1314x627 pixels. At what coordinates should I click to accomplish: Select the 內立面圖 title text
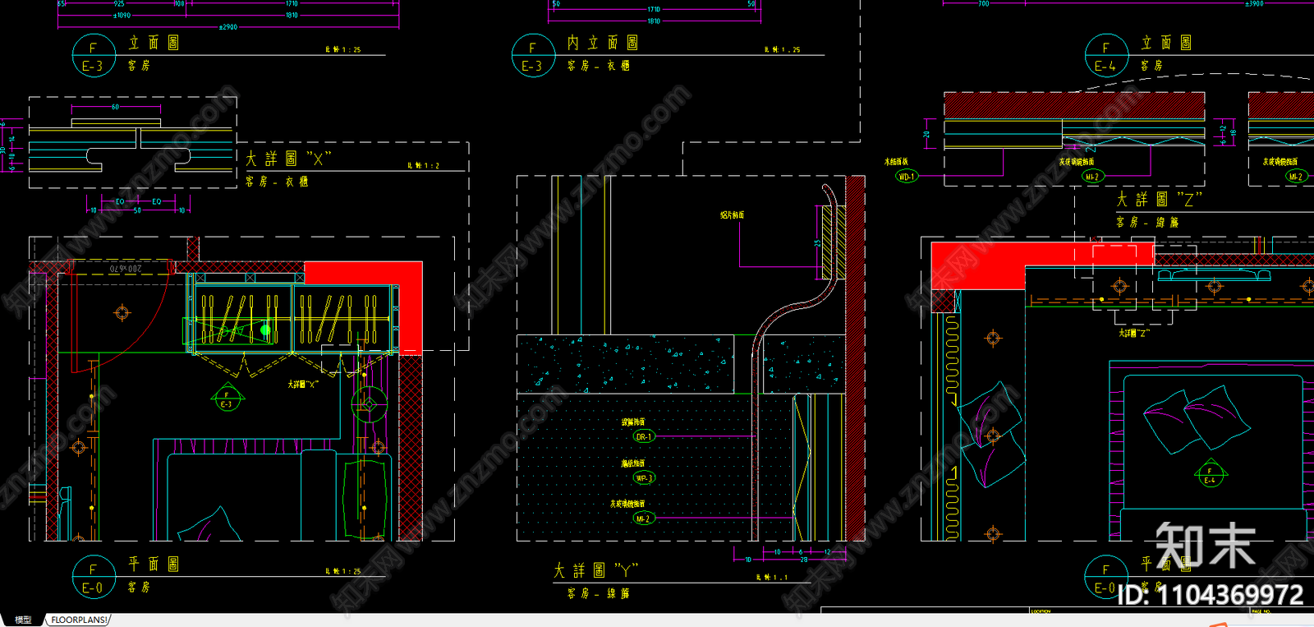click(602, 43)
